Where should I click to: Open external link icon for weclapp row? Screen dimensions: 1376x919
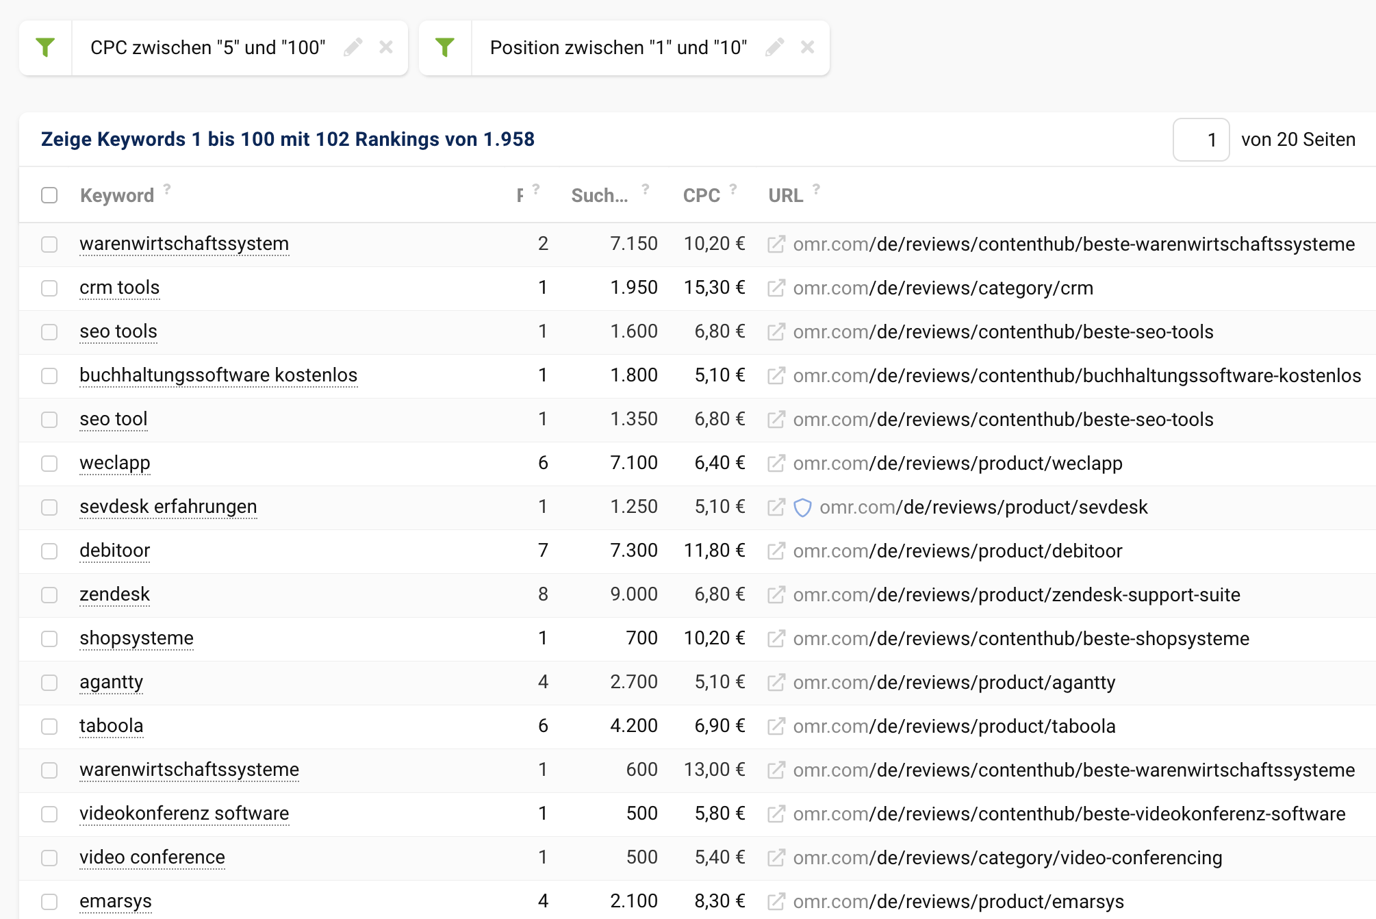tap(776, 464)
